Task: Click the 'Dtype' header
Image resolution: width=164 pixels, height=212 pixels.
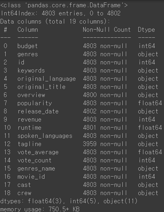Action: coord(146,30)
